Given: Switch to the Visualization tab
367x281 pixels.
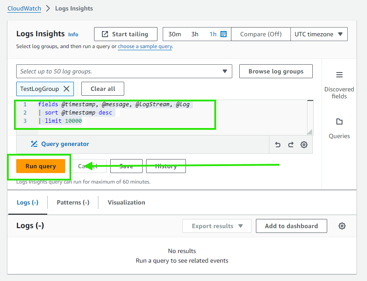Looking at the screenshot, I should (126, 202).
